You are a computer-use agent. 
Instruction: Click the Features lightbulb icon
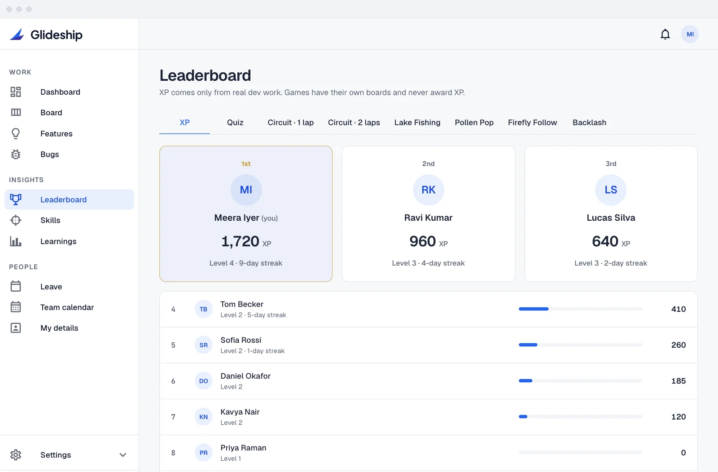tap(16, 134)
